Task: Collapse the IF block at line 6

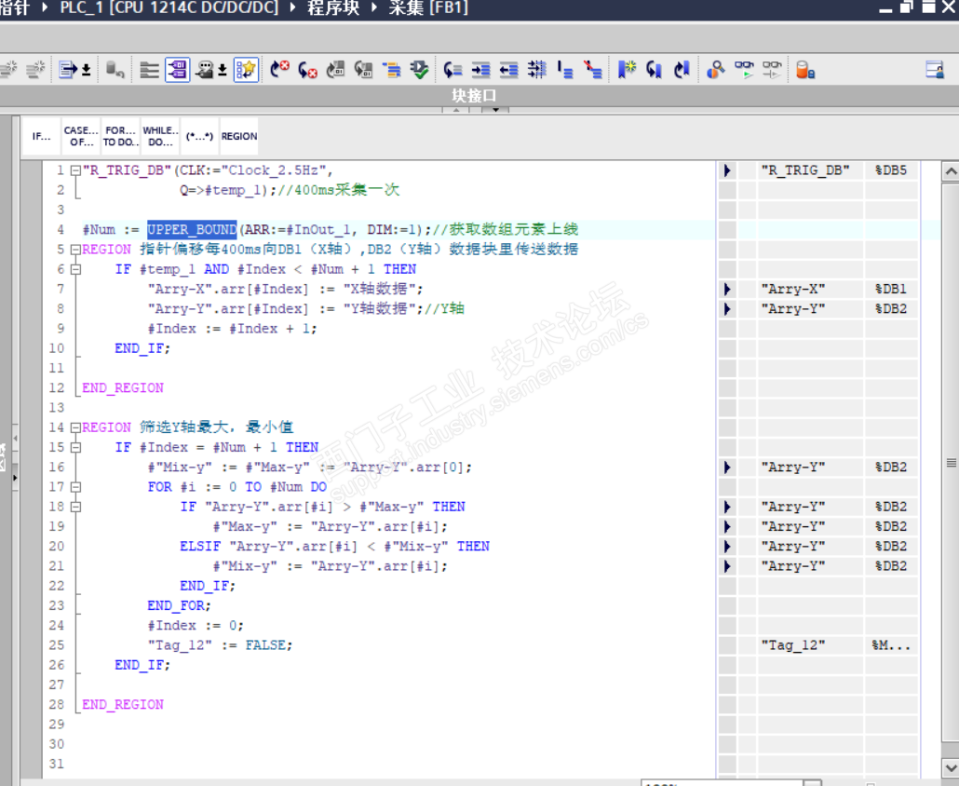Action: (x=75, y=269)
